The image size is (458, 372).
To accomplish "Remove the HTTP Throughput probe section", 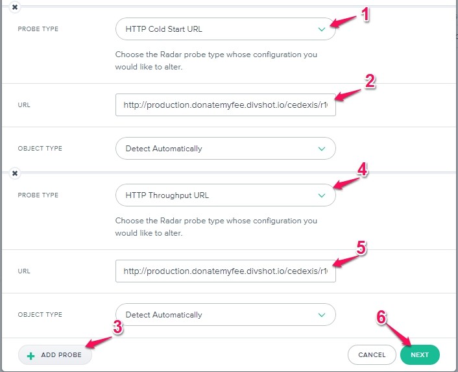I will coord(15,173).
